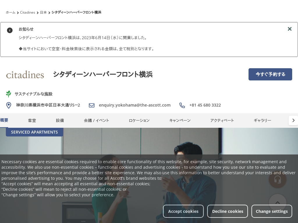
Task: Open Change settings for cookies
Action: [x=272, y=211]
